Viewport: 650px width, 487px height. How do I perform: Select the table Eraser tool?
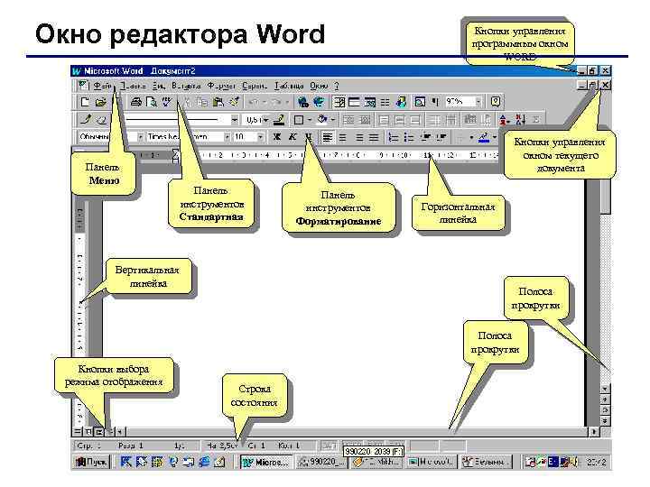tap(101, 120)
